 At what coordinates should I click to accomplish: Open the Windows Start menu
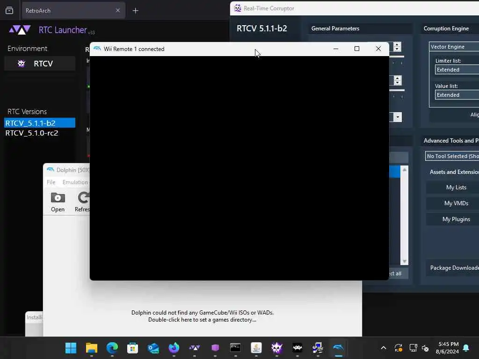tap(71, 348)
